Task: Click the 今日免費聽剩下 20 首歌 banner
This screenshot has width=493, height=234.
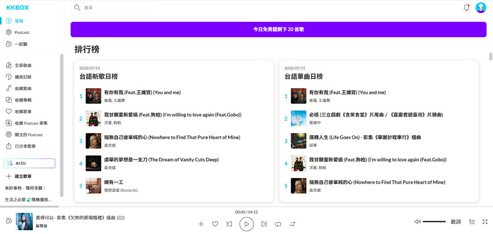Action: click(x=279, y=30)
